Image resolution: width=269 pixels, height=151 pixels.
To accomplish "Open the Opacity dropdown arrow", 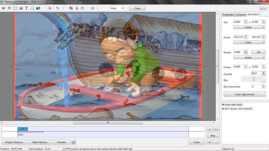I will [264, 73].
